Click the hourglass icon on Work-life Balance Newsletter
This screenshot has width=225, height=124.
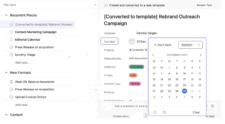click(11, 82)
